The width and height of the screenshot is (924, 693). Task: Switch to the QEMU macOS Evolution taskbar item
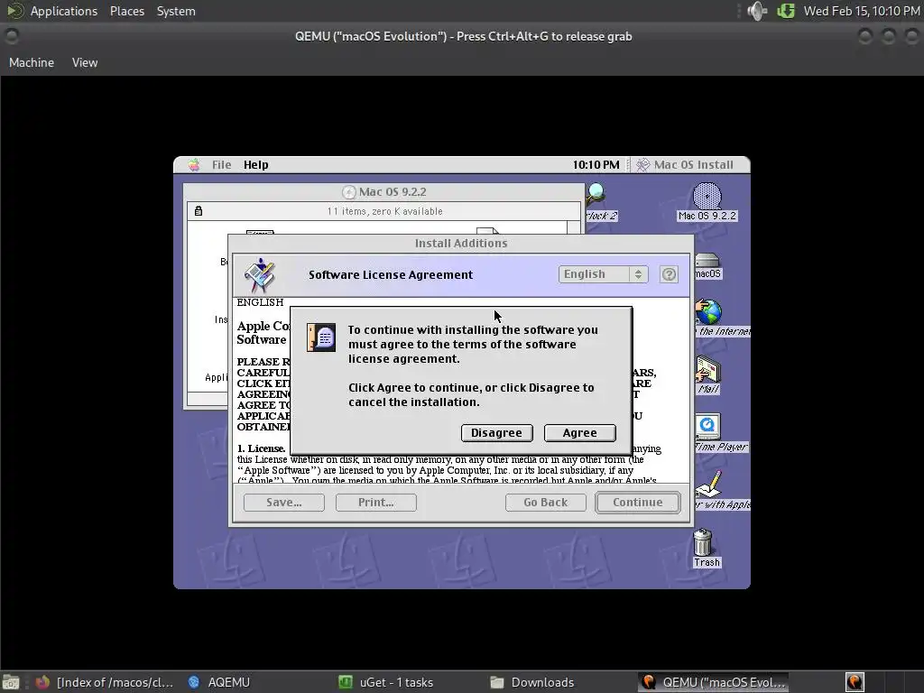click(715, 682)
